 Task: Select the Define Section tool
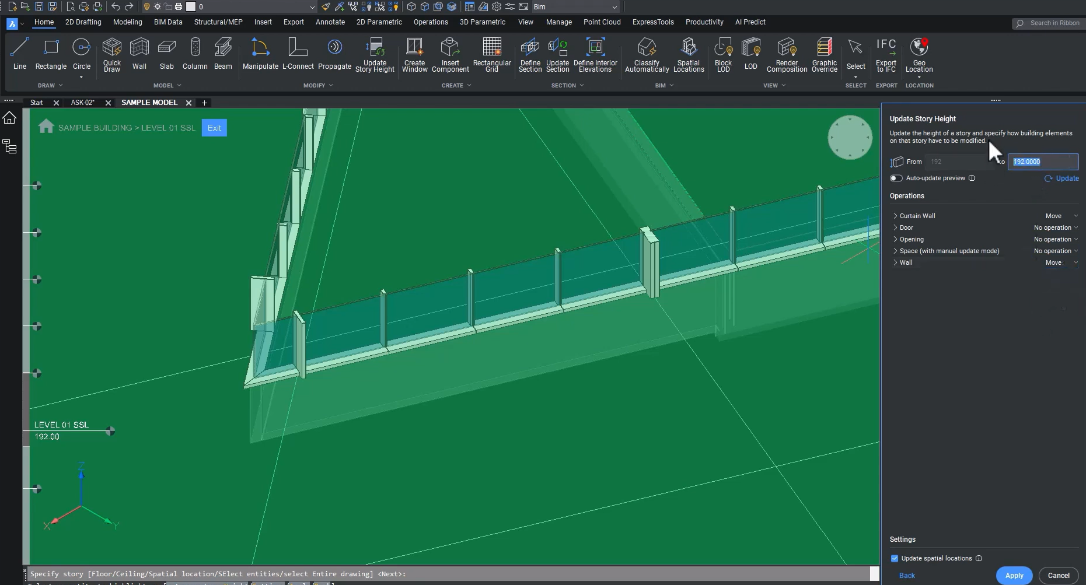529,54
